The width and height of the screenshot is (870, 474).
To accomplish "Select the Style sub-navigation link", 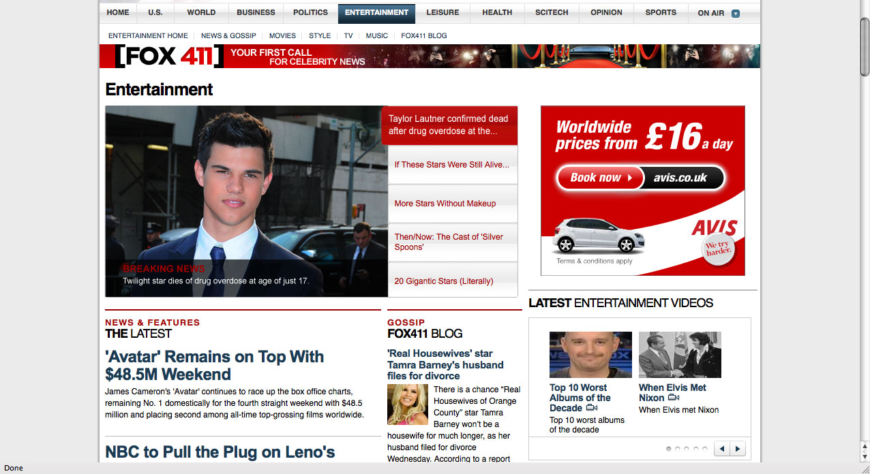I will (x=320, y=35).
